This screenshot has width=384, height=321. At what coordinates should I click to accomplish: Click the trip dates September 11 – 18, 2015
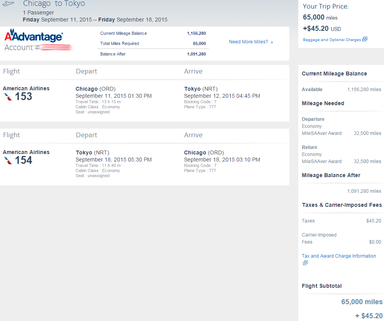click(x=95, y=20)
